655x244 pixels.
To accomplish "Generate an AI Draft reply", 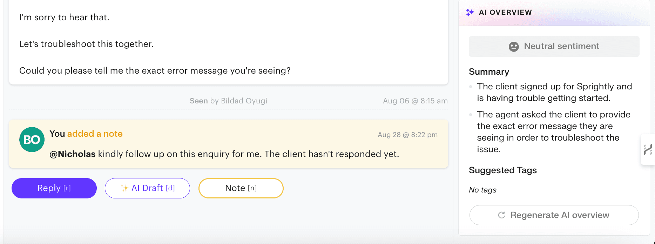I will [x=147, y=188].
